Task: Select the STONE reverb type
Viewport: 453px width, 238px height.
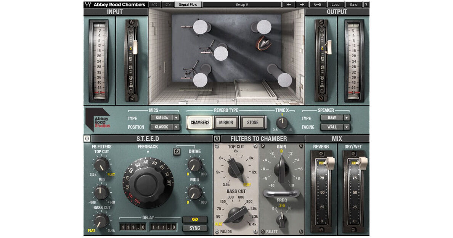Action: (x=252, y=122)
